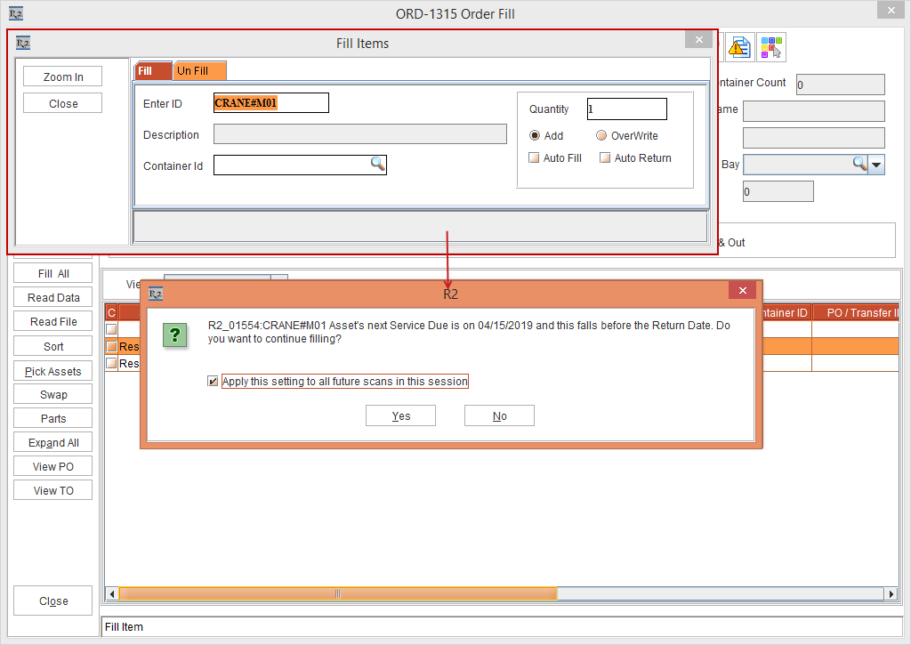Click the bottom Close button in Order Fill
This screenshot has height=645, width=911.
point(52,601)
